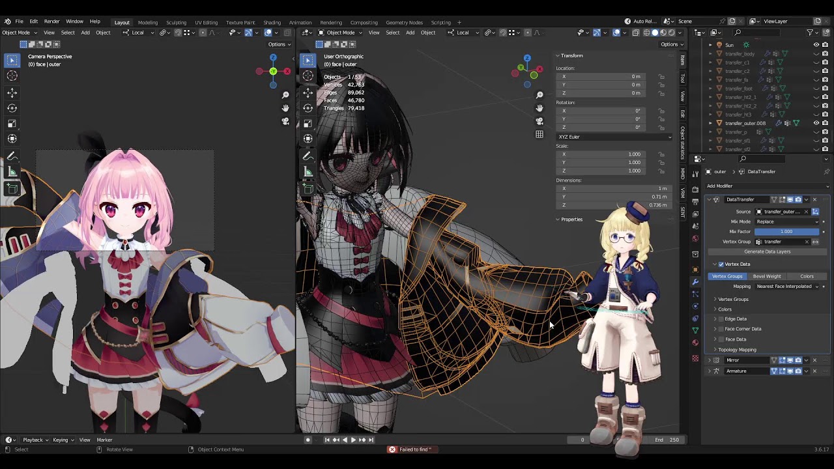Screen dimensions: 834x469
Task: Click the Dimensions X field 1 m
Action: 614,188
